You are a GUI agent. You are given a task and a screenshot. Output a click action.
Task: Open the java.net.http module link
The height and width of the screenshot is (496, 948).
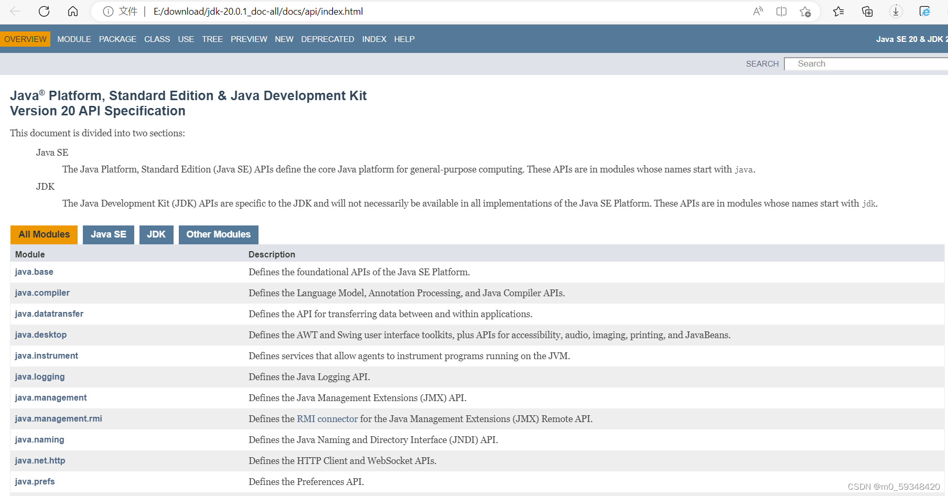[40, 461]
